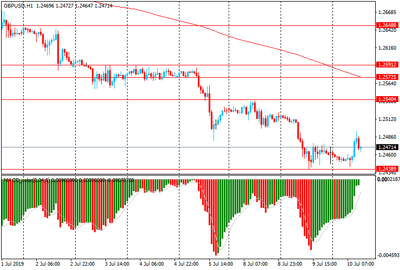Click the 8 Jul 07:00 time label
The height and width of the screenshot is (270, 400).
(255, 264)
